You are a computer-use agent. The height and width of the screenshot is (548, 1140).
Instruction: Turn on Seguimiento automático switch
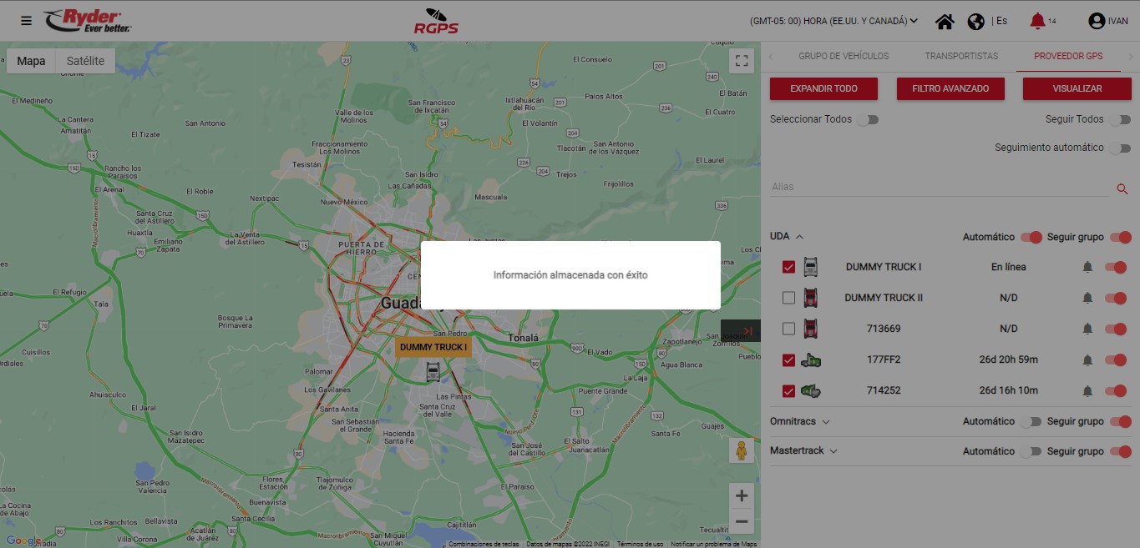(1120, 148)
